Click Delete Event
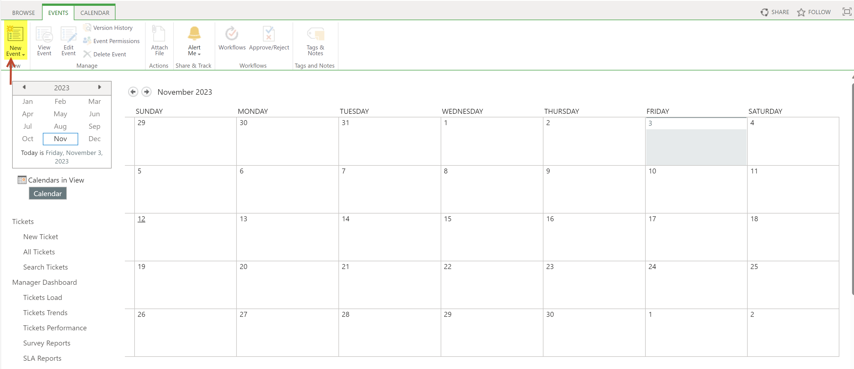Viewport: 854px width, 369px height. coord(109,54)
